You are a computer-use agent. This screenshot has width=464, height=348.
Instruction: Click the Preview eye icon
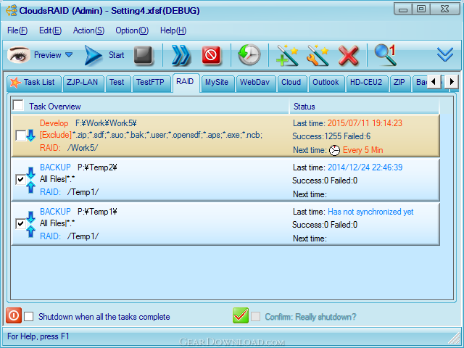click(x=19, y=55)
